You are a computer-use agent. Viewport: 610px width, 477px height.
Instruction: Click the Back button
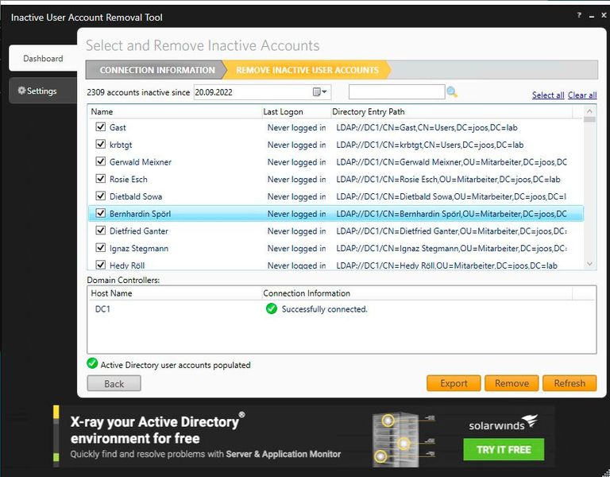coord(114,383)
